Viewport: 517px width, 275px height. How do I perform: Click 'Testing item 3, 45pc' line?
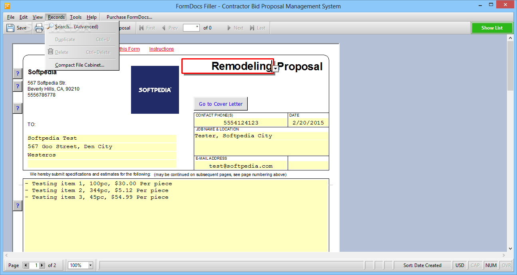click(x=96, y=197)
